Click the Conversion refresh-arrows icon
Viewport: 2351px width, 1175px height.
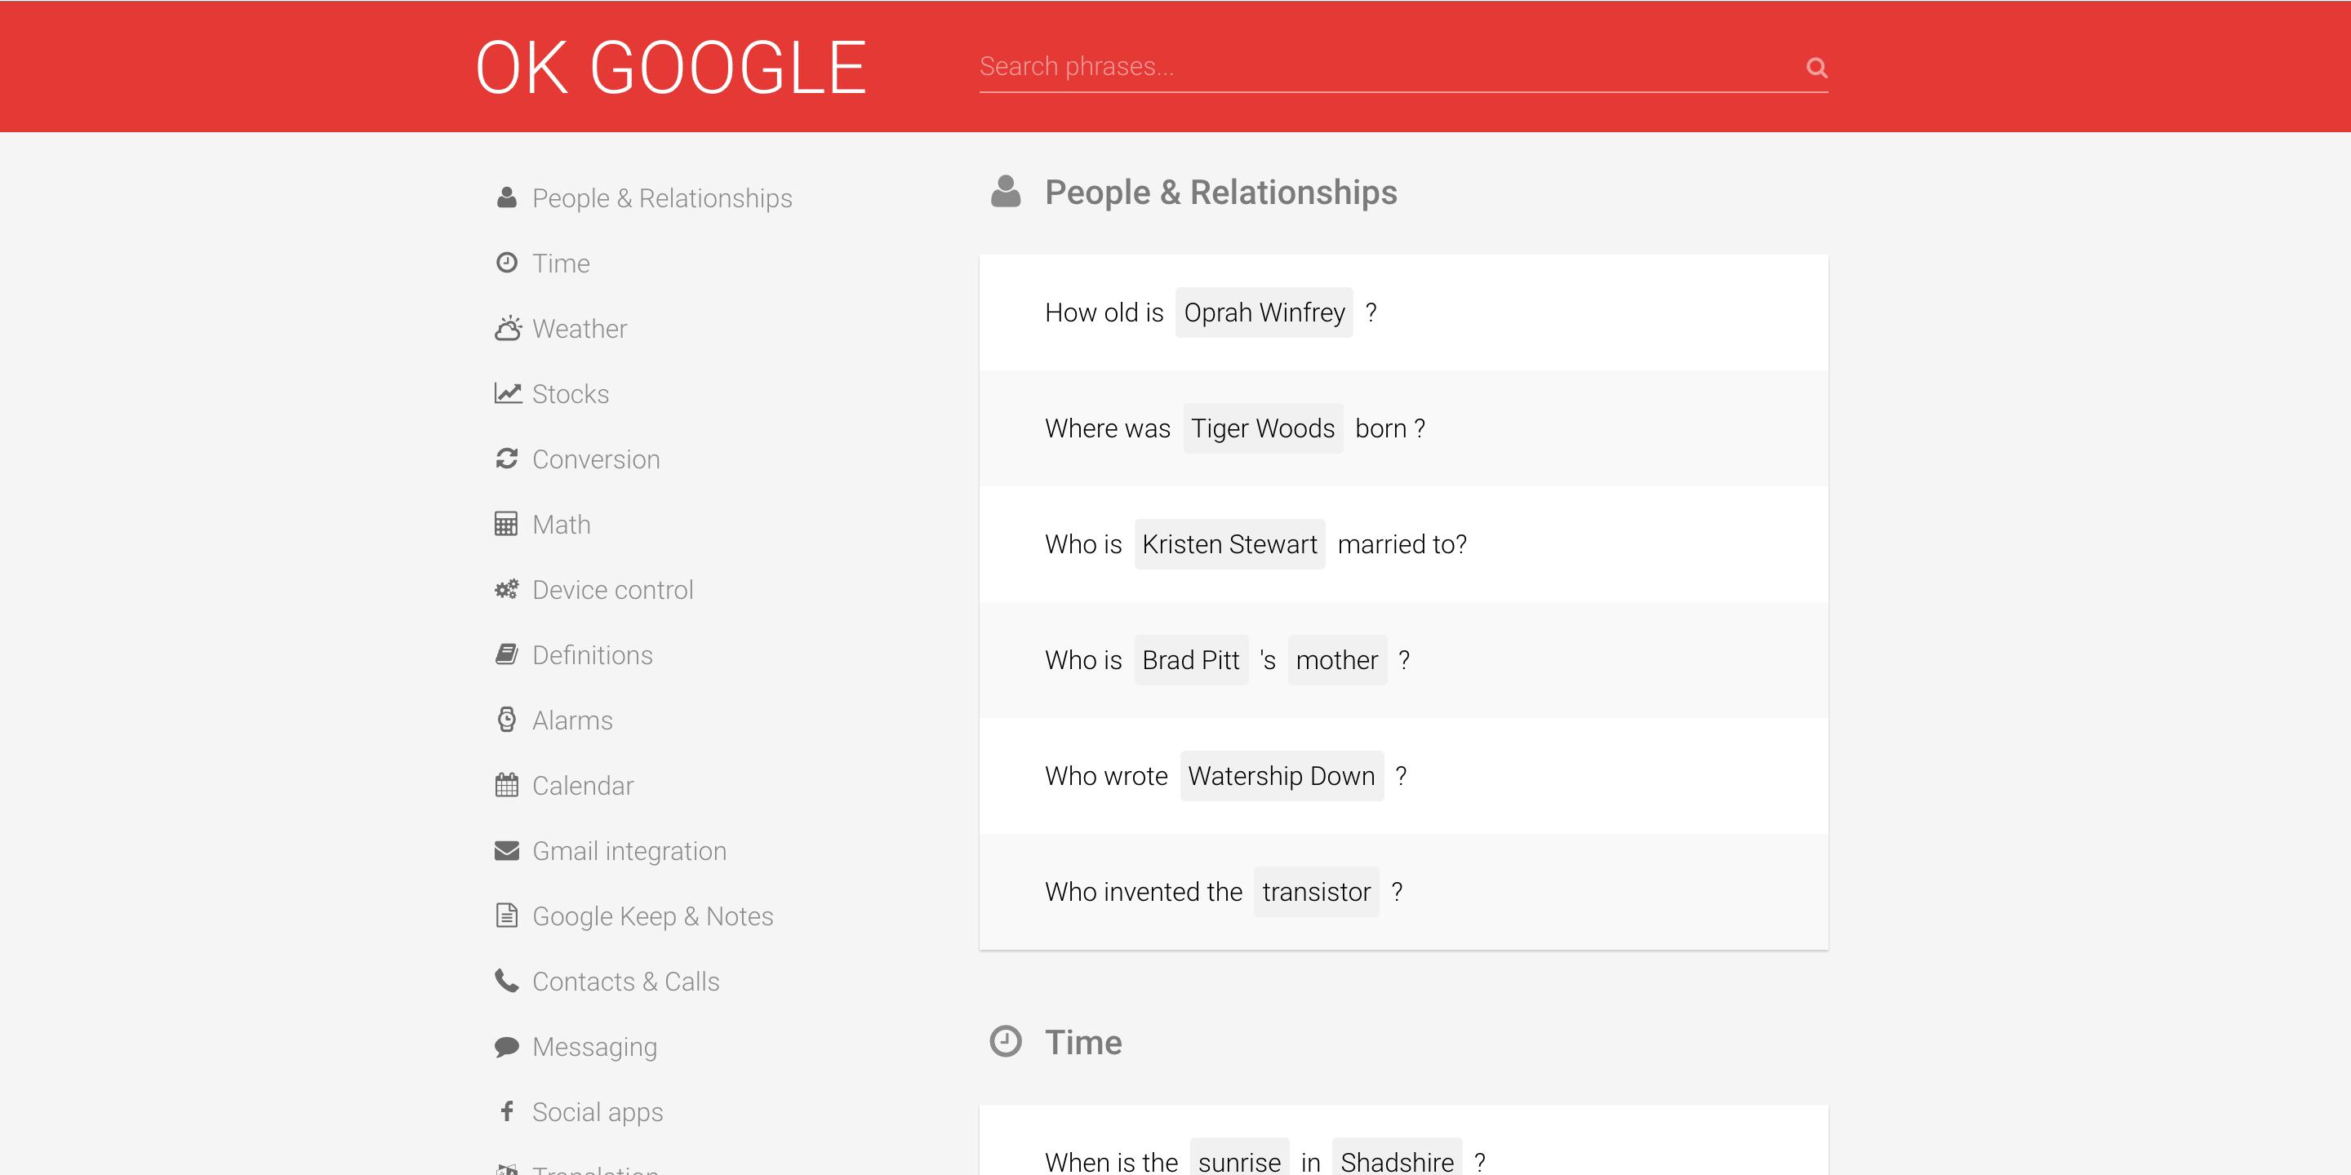(506, 459)
